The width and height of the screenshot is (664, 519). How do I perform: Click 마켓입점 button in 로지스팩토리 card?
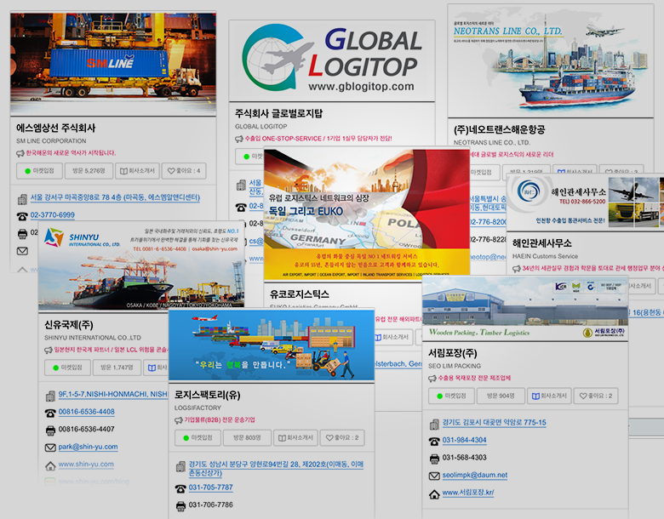197,437
